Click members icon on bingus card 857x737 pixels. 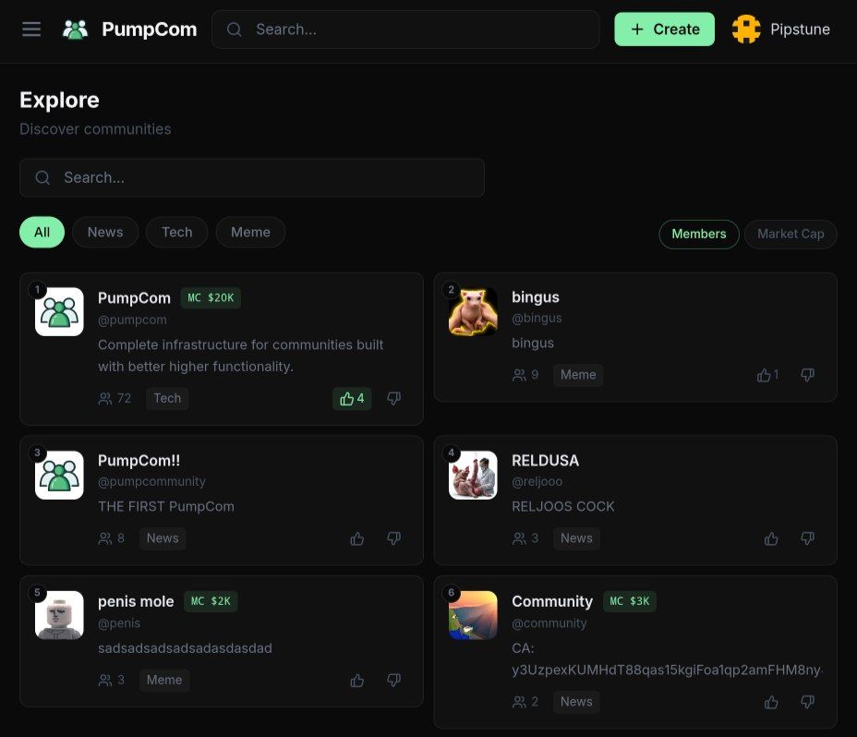point(519,375)
